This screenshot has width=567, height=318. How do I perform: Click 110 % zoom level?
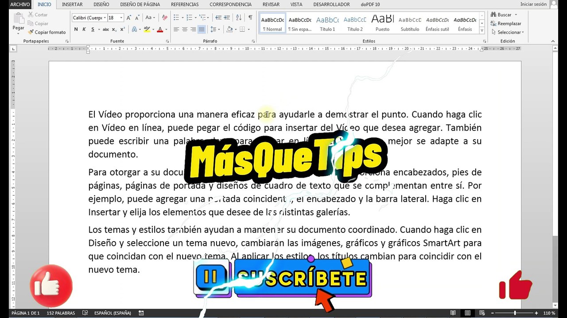[549, 313]
